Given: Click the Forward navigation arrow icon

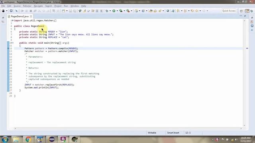Looking at the screenshot, I should pyautogui.click(x=204, y=11).
